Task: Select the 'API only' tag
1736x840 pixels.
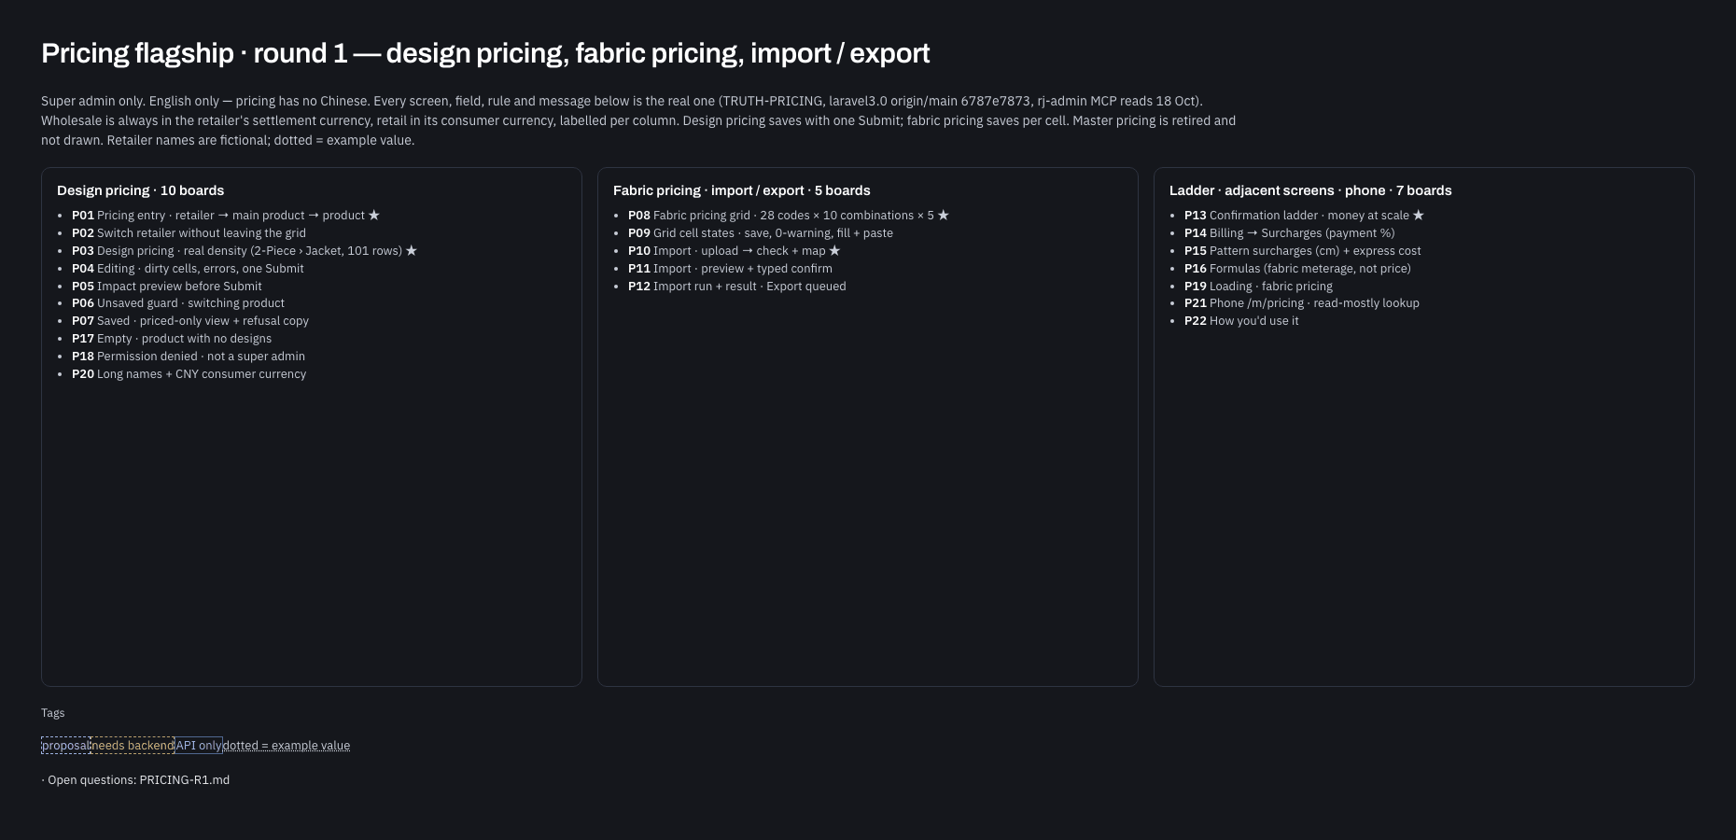Action: 199,746
